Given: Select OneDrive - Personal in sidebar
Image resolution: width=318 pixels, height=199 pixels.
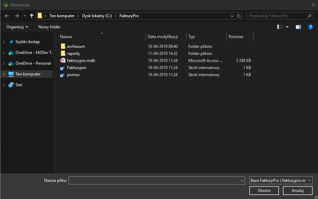Looking at the screenshot, I should (33, 63).
